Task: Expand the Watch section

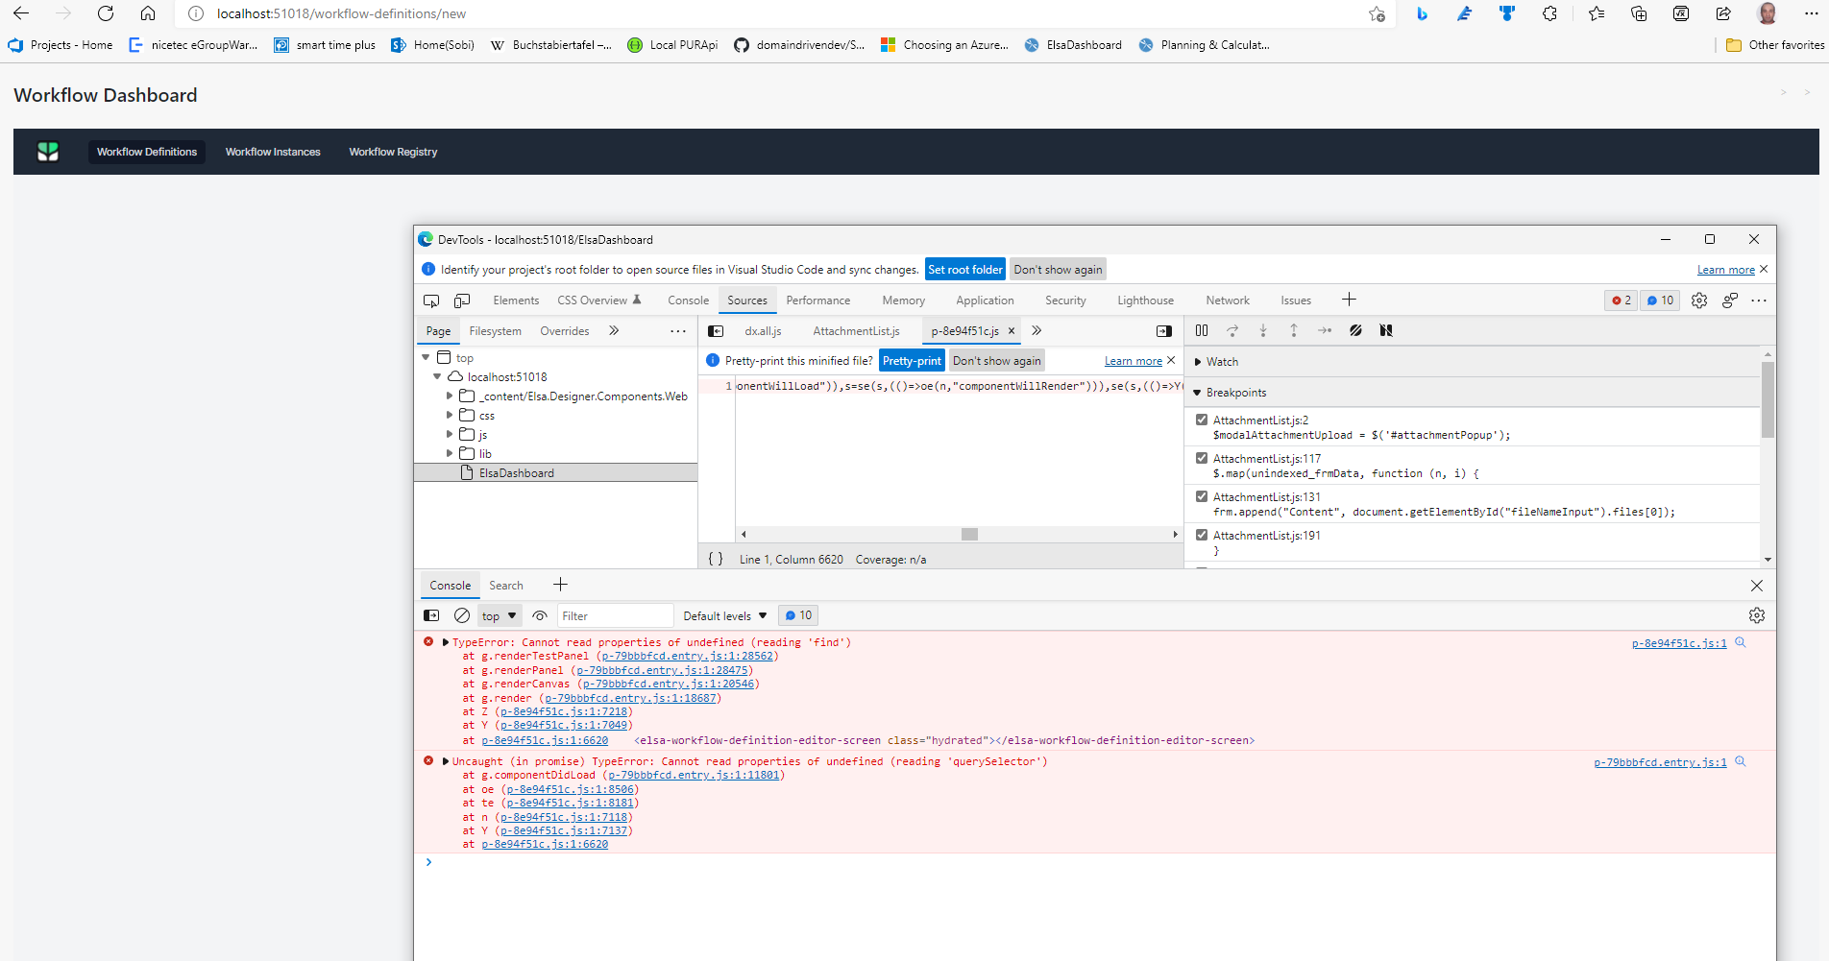Action: [x=1198, y=362]
